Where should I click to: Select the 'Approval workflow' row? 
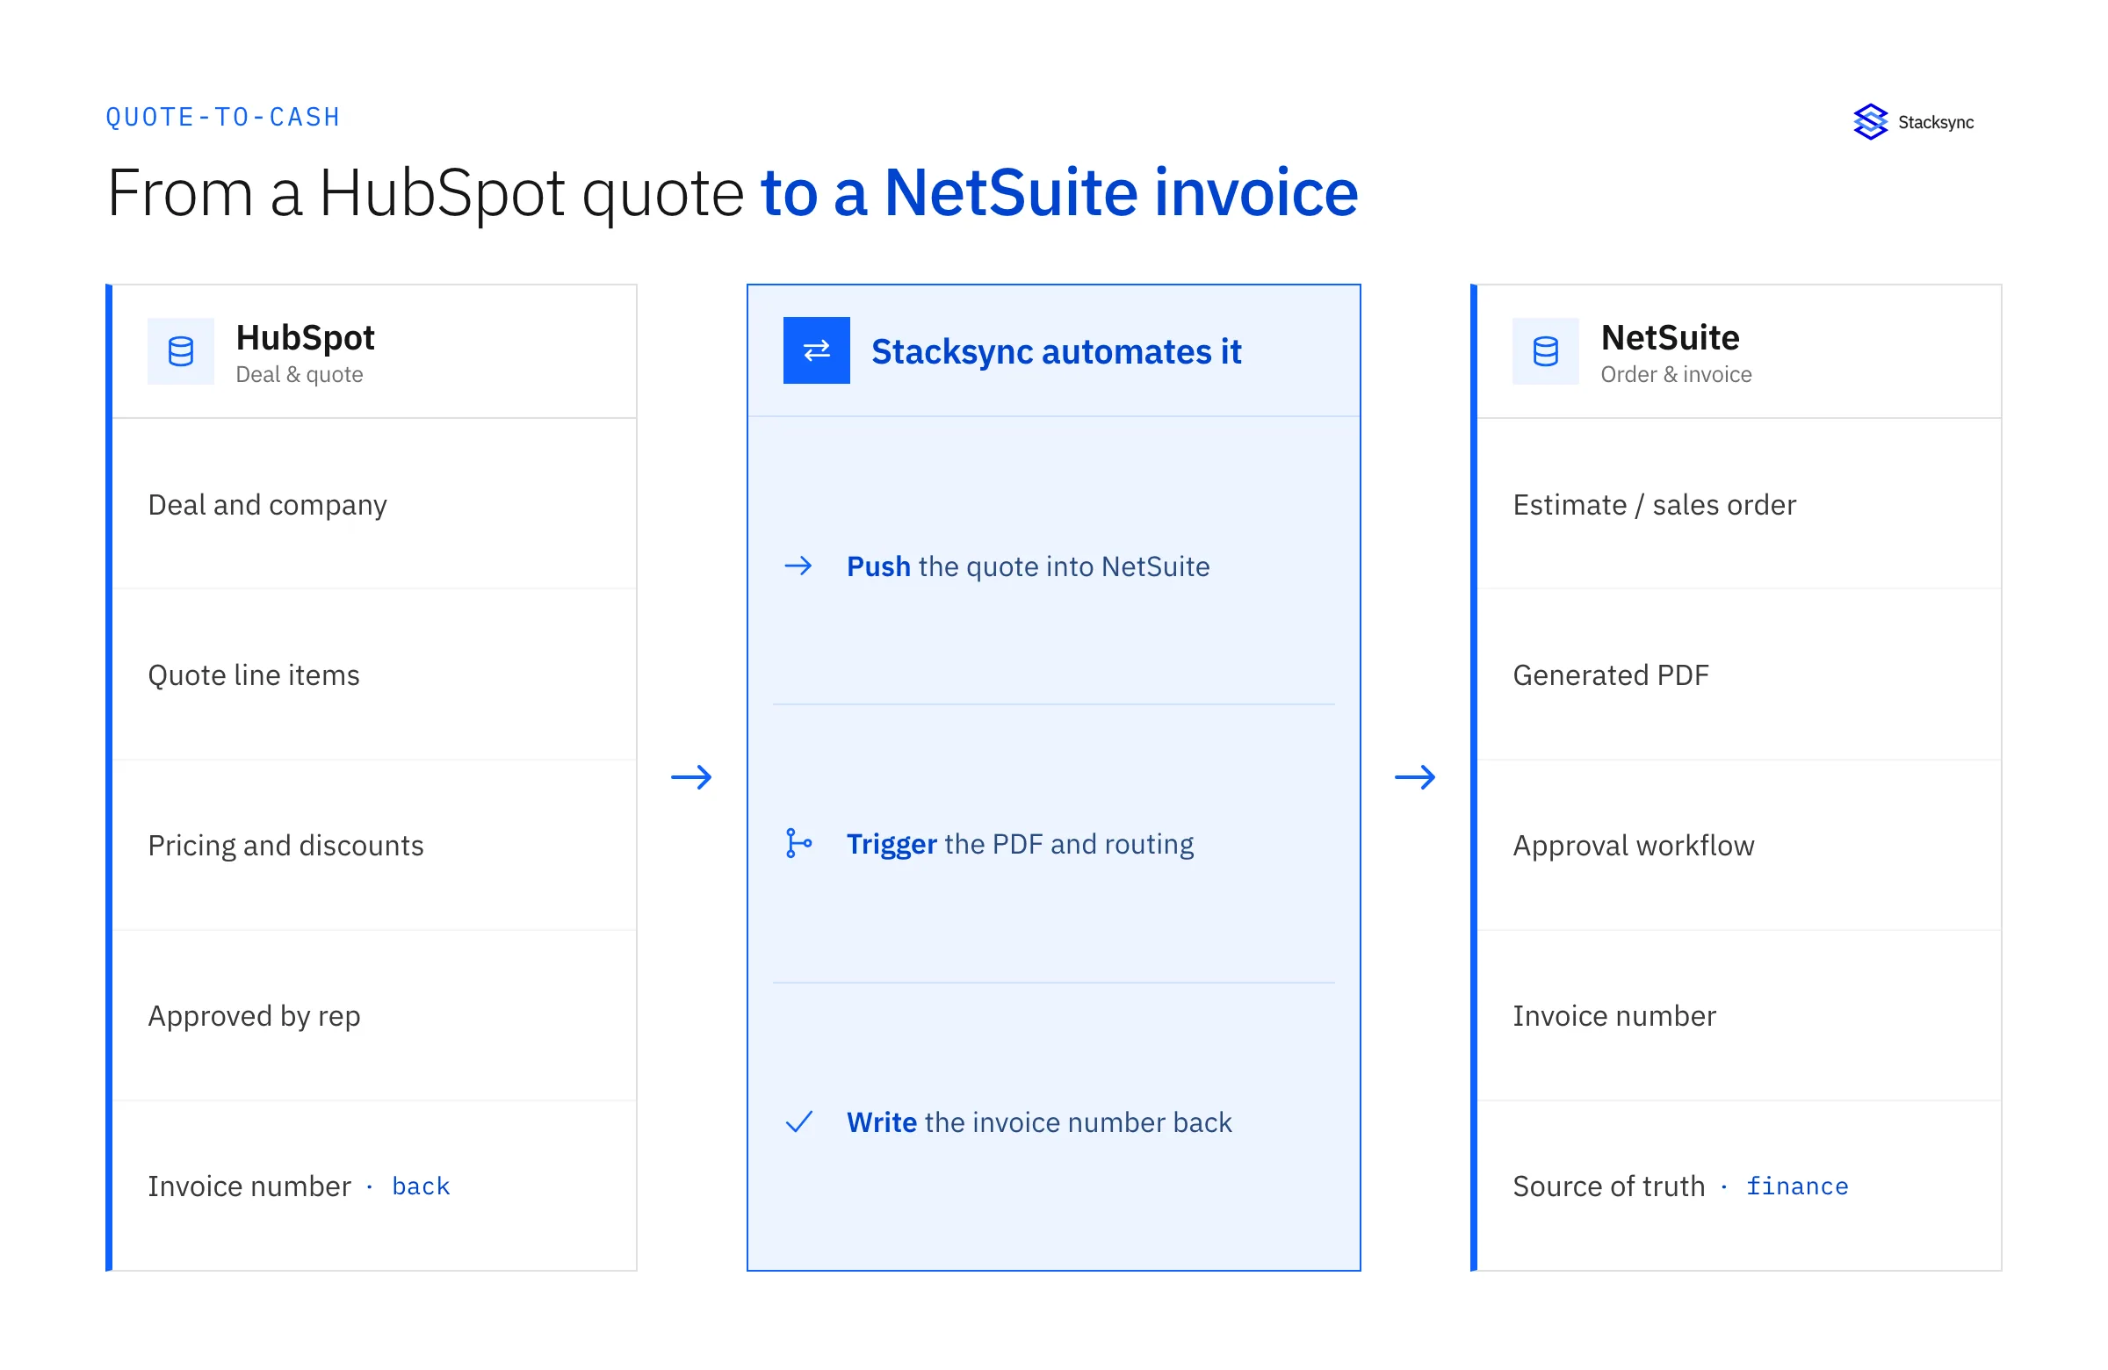click(1738, 845)
